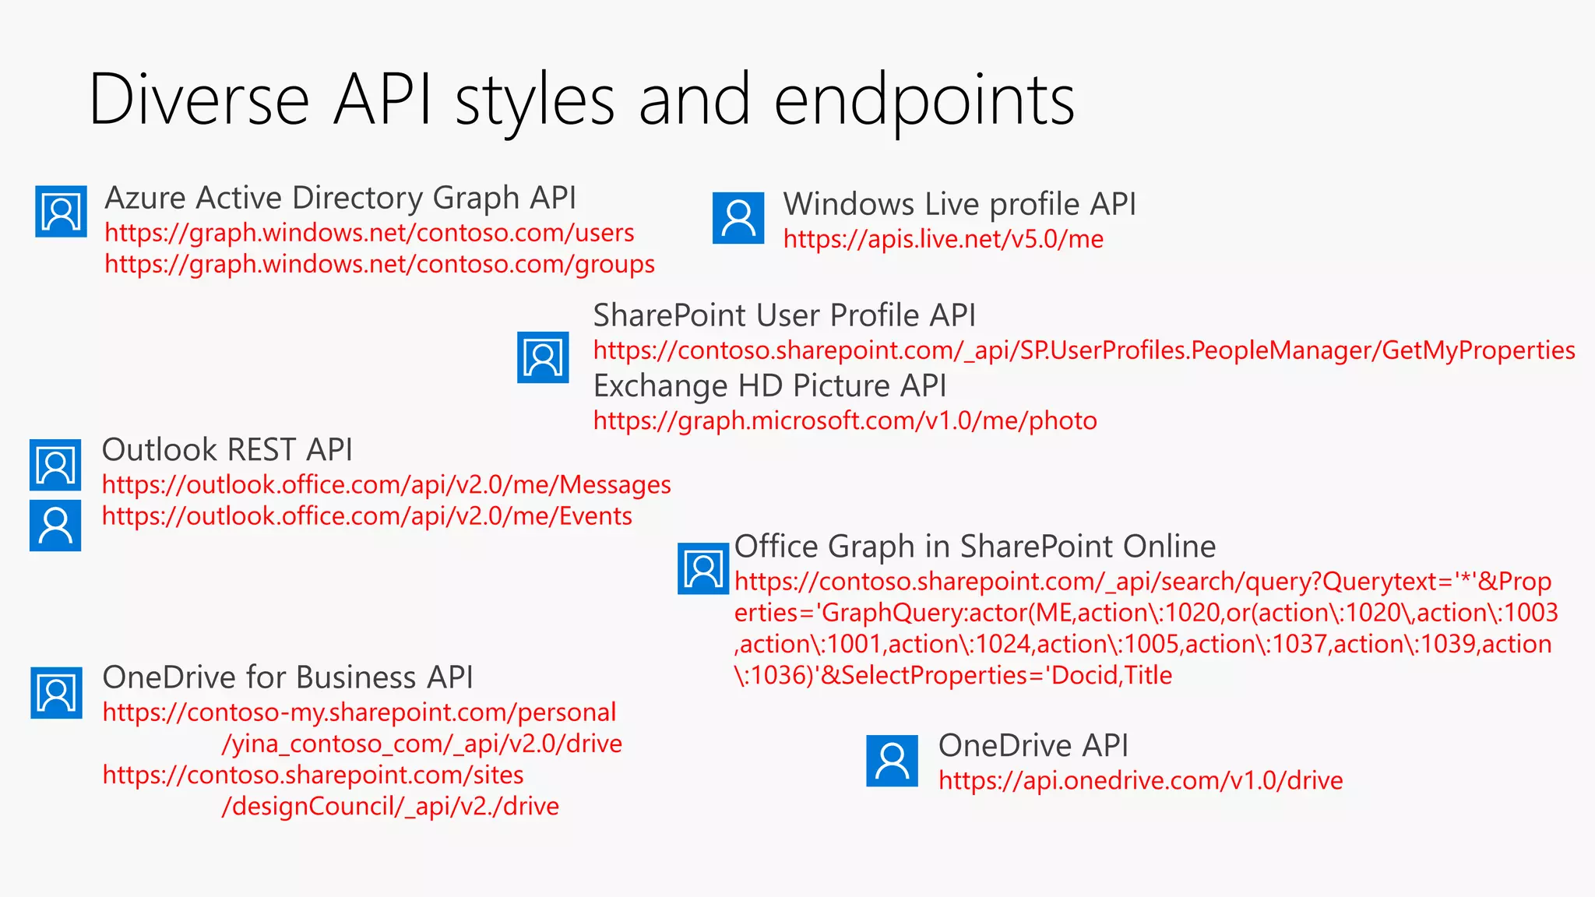The image size is (1595, 897).
Task: Open the apis.live.net/v5.0/me link
Action: [x=943, y=239]
